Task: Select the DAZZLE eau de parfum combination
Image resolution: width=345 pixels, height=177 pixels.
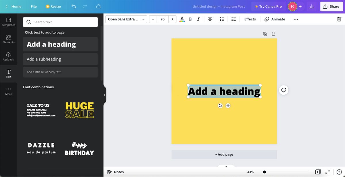Action: (x=41, y=149)
